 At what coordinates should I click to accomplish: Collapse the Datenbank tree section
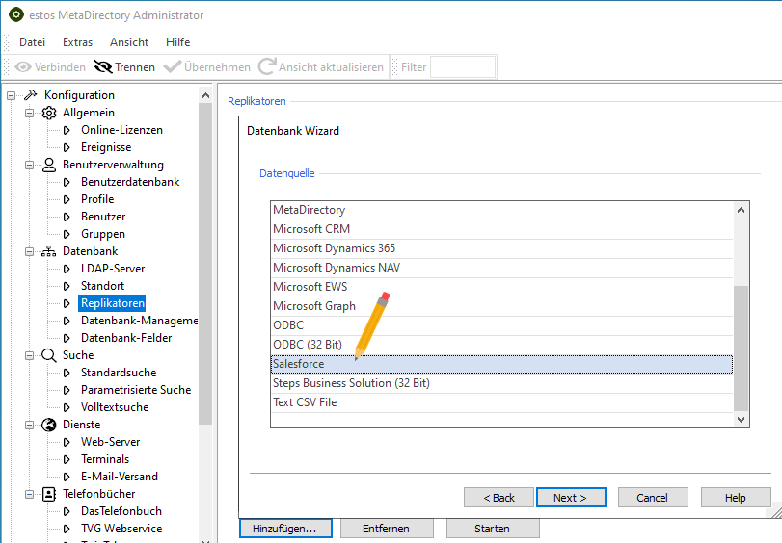(x=30, y=251)
